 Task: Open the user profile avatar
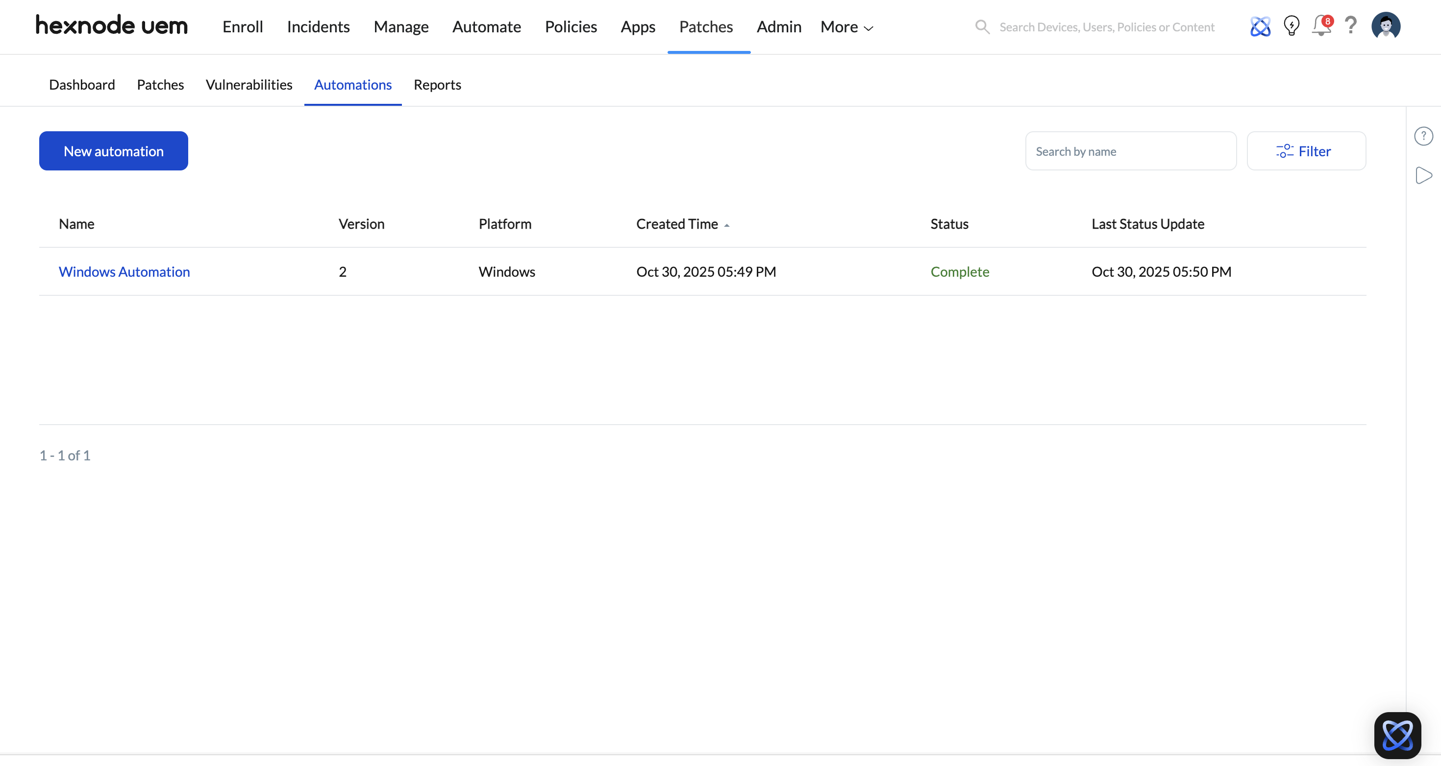tap(1386, 26)
